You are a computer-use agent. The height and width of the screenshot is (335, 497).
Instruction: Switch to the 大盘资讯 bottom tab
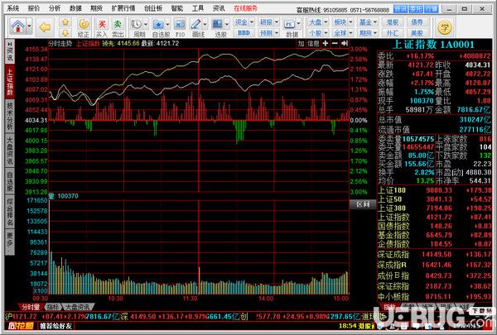pyautogui.click(x=77, y=307)
